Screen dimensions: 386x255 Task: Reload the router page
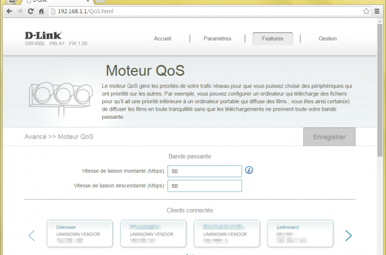point(30,11)
